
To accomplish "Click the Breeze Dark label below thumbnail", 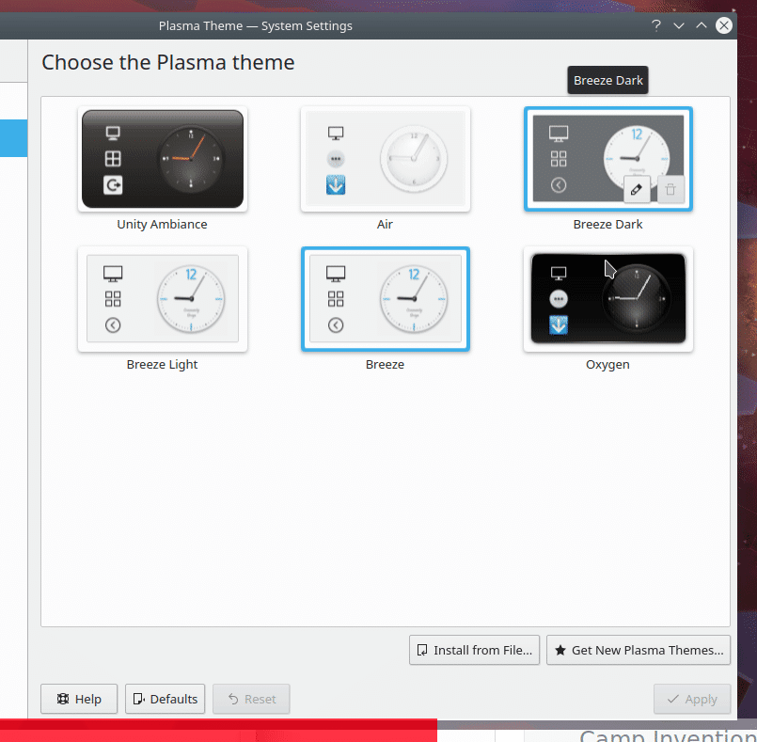I will [x=607, y=225].
